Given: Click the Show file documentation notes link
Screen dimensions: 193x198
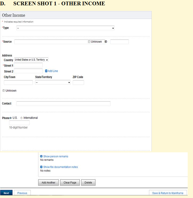Looking at the screenshot, I should click(x=60, y=167).
